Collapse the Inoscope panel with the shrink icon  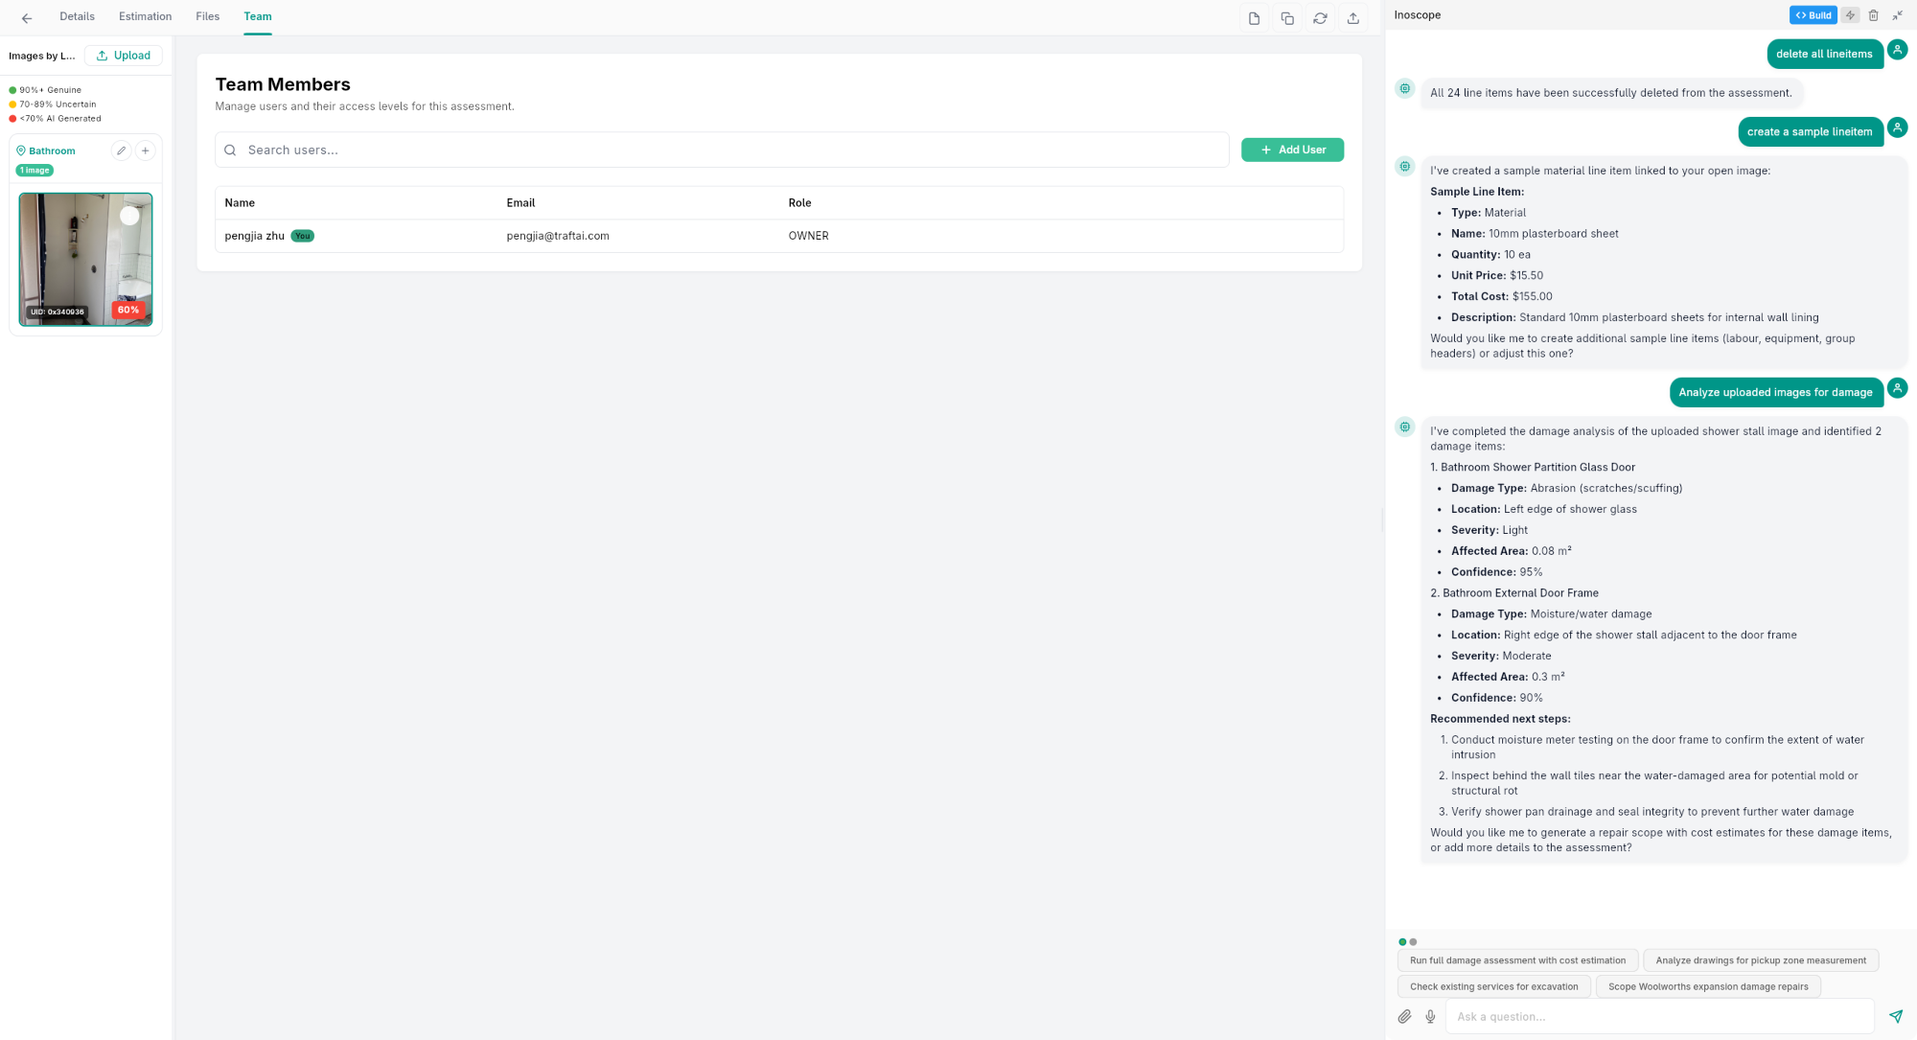tap(1897, 14)
